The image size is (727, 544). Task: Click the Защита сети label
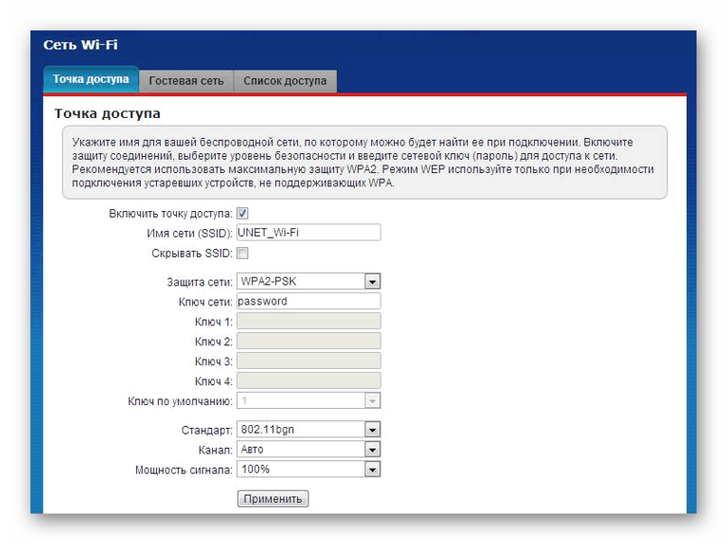pyautogui.click(x=200, y=282)
